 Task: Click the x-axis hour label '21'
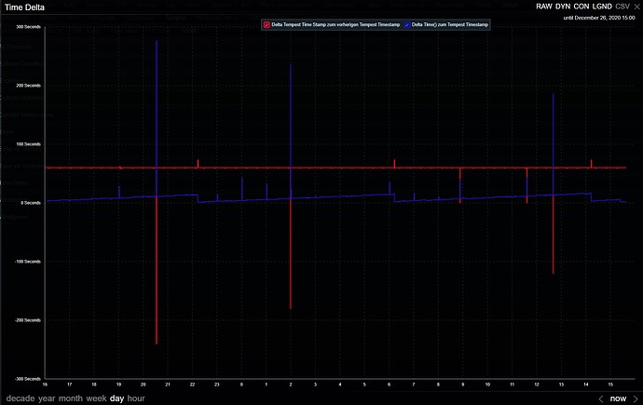168,385
